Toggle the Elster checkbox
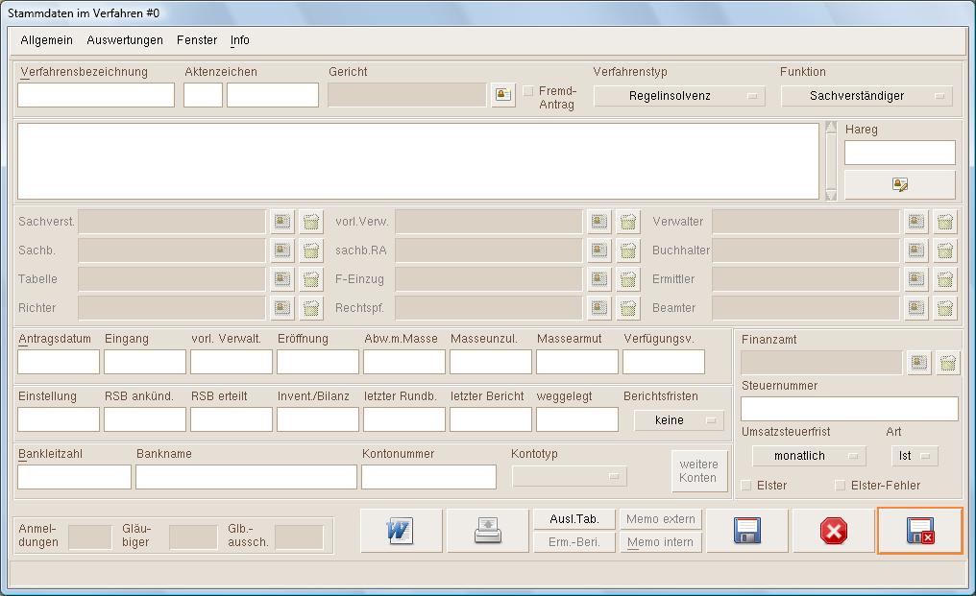976x596 pixels. point(746,486)
